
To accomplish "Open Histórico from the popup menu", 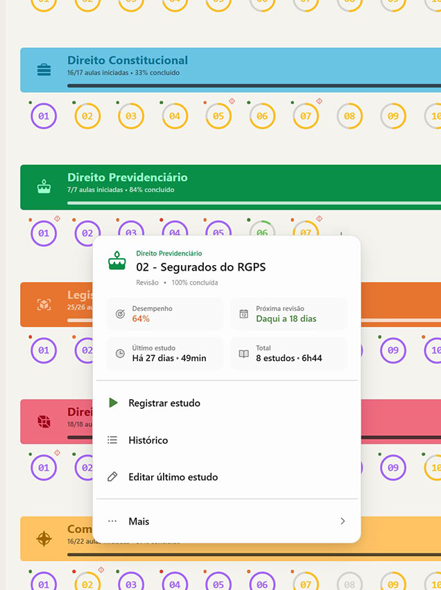I will click(x=227, y=440).
